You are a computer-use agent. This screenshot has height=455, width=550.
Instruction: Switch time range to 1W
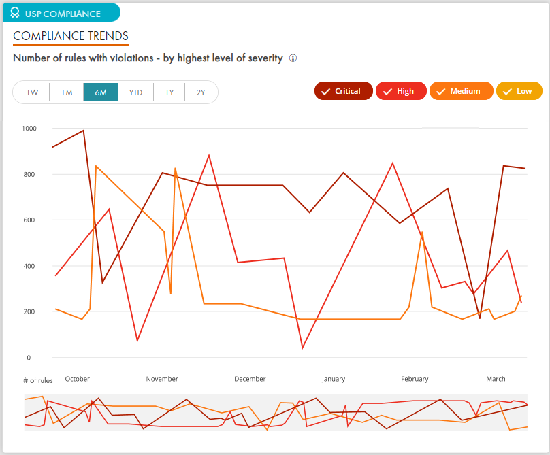pyautogui.click(x=32, y=92)
